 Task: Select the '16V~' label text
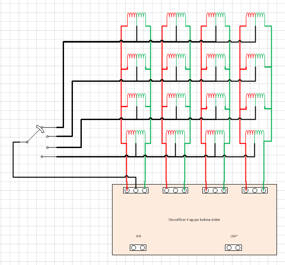coord(234,236)
